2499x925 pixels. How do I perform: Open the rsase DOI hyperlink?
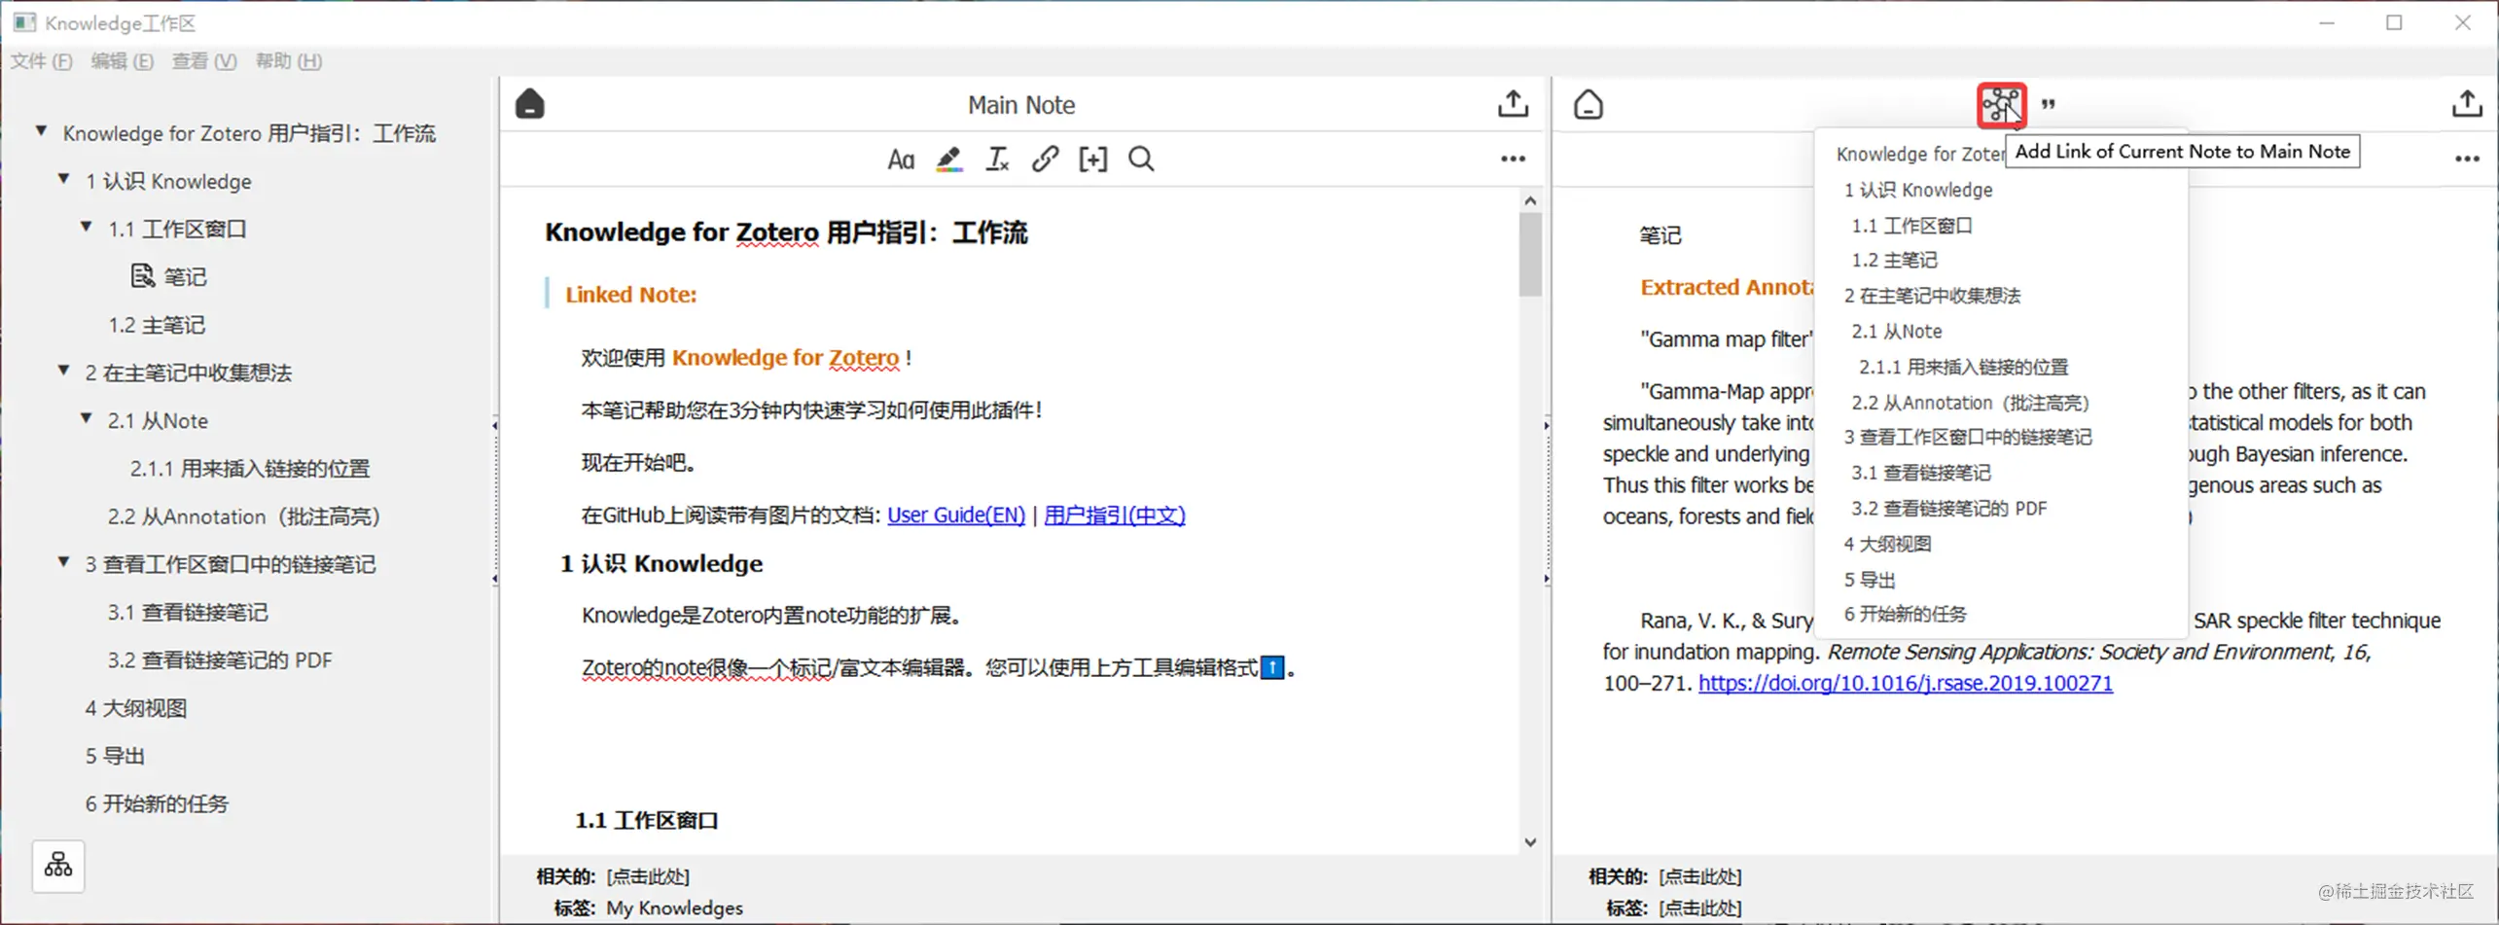click(x=1905, y=684)
